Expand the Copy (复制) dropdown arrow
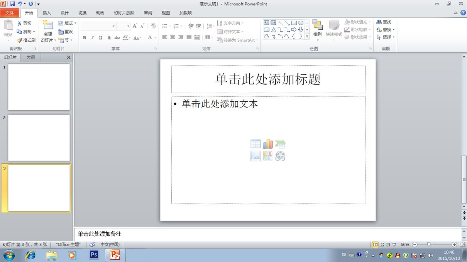Image resolution: width=467 pixels, height=262 pixels. (34, 32)
